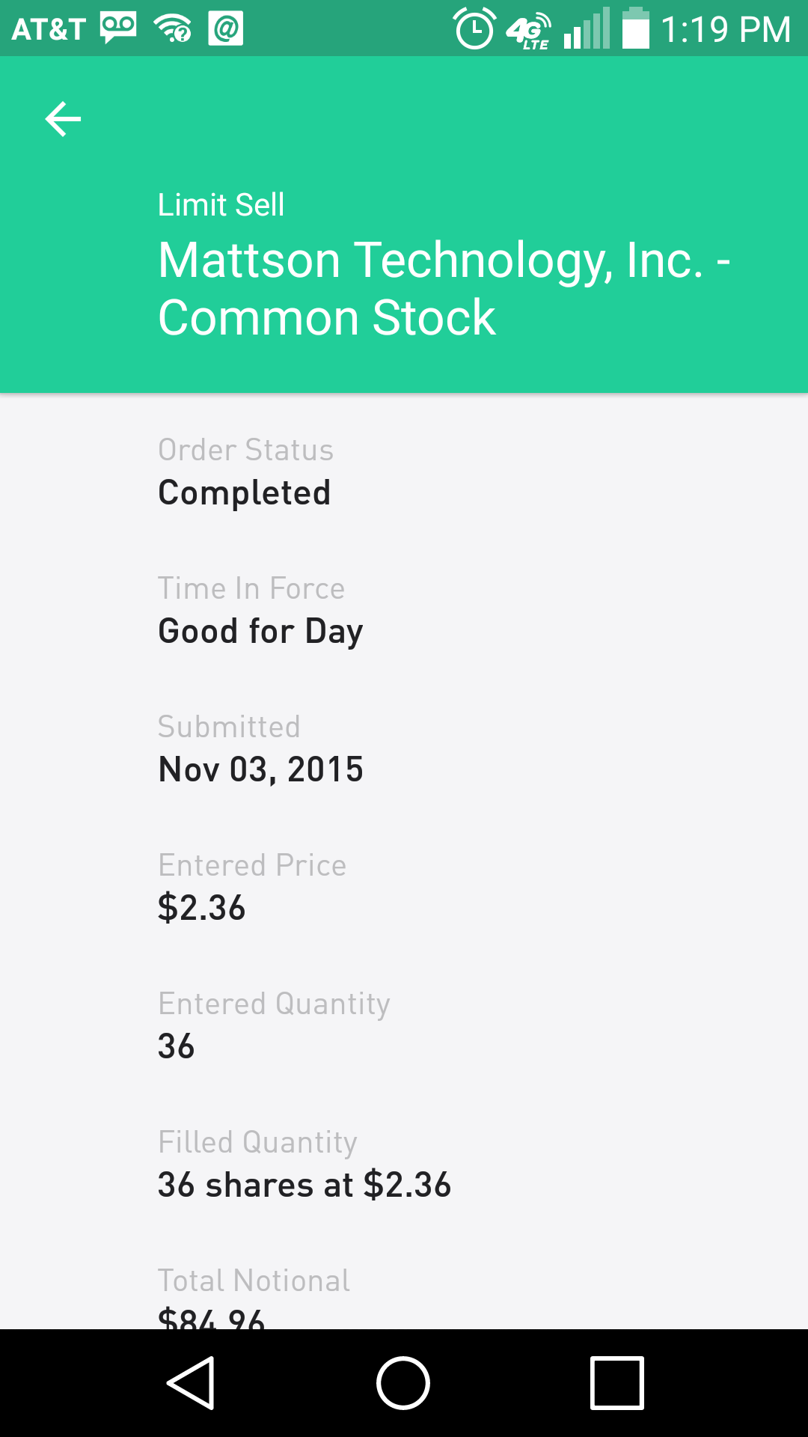Tap the Mattson Technology stock title

pos(444,288)
